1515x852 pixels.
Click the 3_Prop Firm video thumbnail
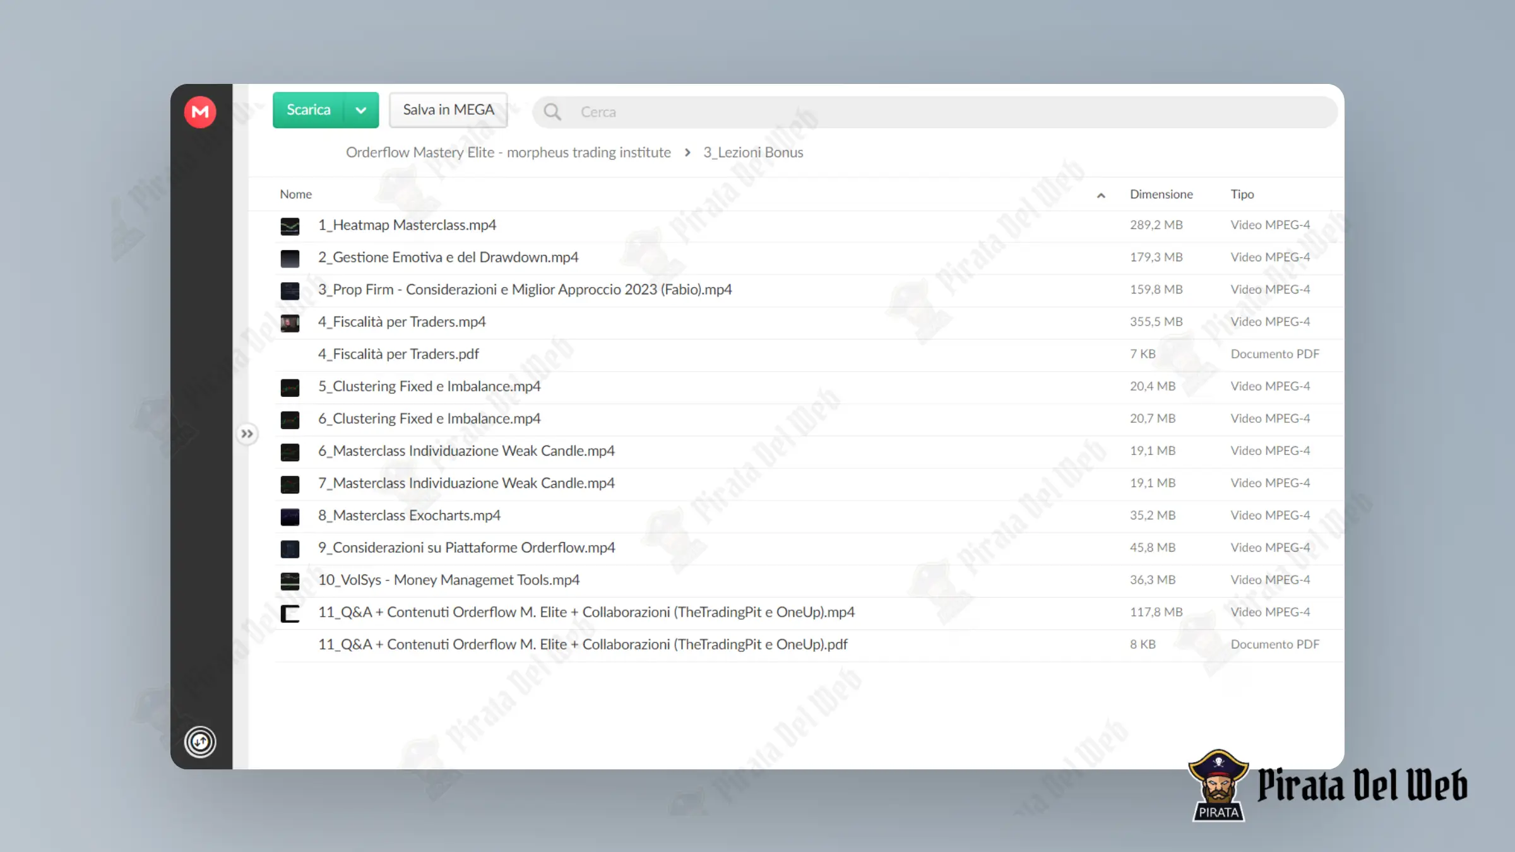[x=290, y=290]
